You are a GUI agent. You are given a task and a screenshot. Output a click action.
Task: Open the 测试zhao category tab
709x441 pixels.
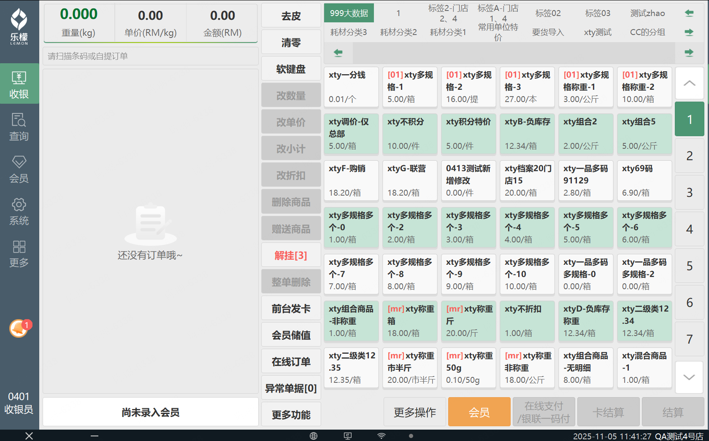pos(647,13)
